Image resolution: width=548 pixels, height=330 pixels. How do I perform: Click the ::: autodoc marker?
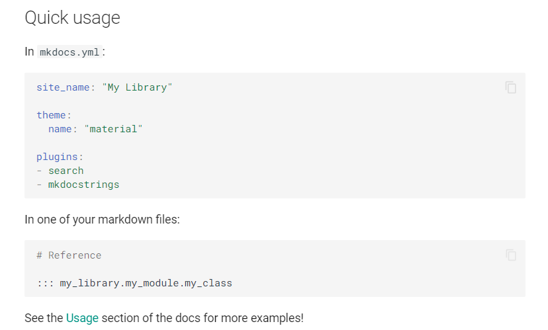click(x=45, y=283)
